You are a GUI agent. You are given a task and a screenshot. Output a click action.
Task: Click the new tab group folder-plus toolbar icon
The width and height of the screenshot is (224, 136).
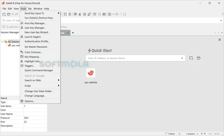coord(110,14)
